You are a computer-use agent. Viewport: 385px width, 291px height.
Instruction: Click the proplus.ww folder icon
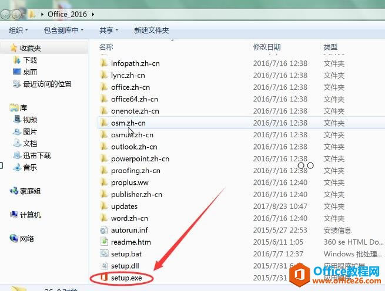pos(104,182)
